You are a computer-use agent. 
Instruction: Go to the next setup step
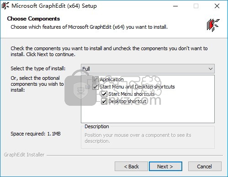[x=165, y=167]
